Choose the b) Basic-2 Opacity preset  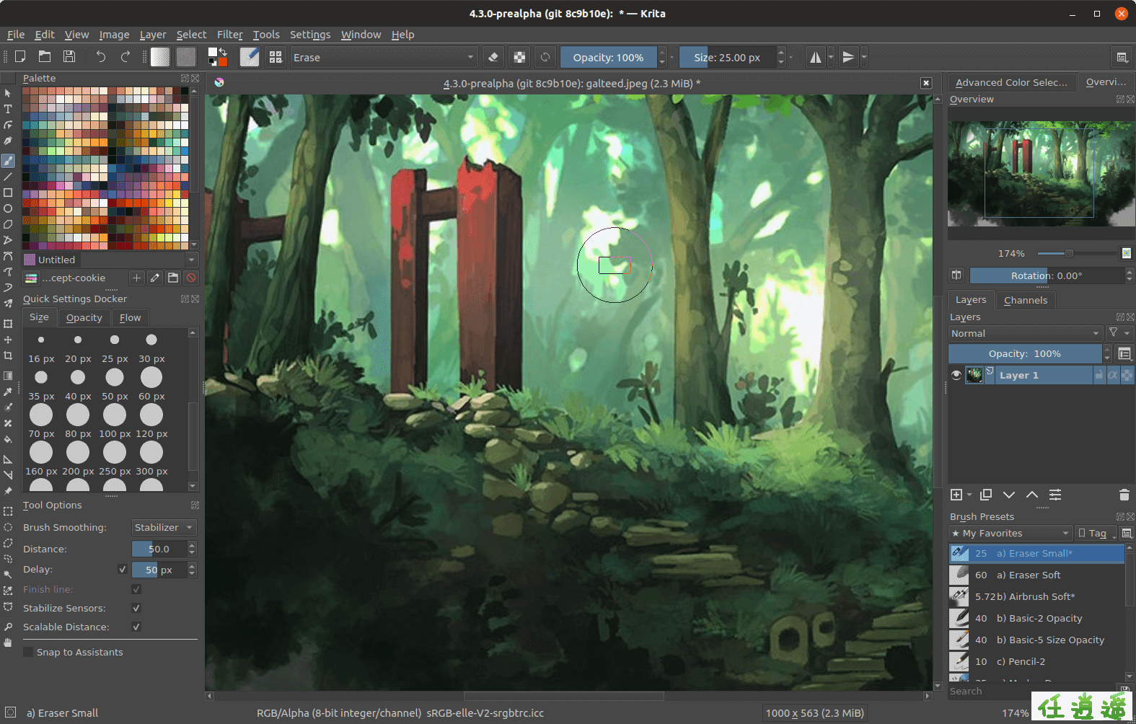[x=1036, y=619]
